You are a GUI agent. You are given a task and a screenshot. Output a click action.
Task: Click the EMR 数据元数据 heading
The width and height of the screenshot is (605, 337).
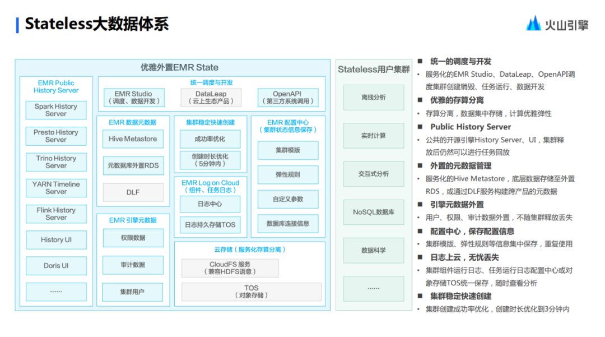132,122
